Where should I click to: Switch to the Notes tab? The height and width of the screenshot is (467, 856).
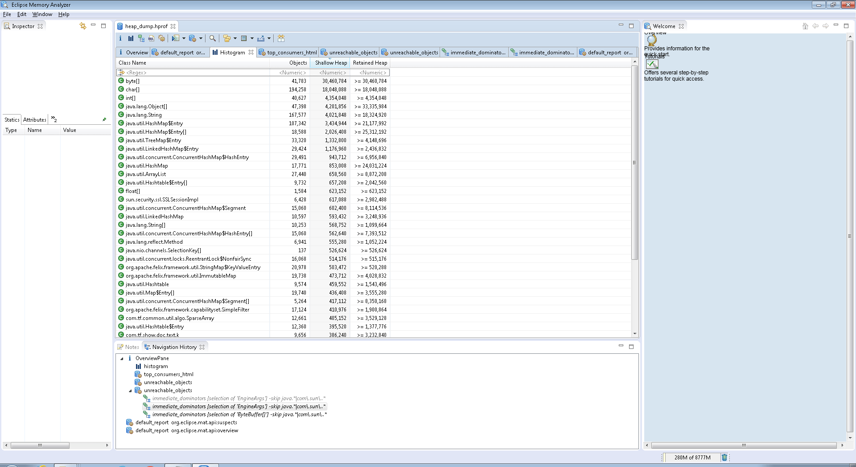click(128, 347)
